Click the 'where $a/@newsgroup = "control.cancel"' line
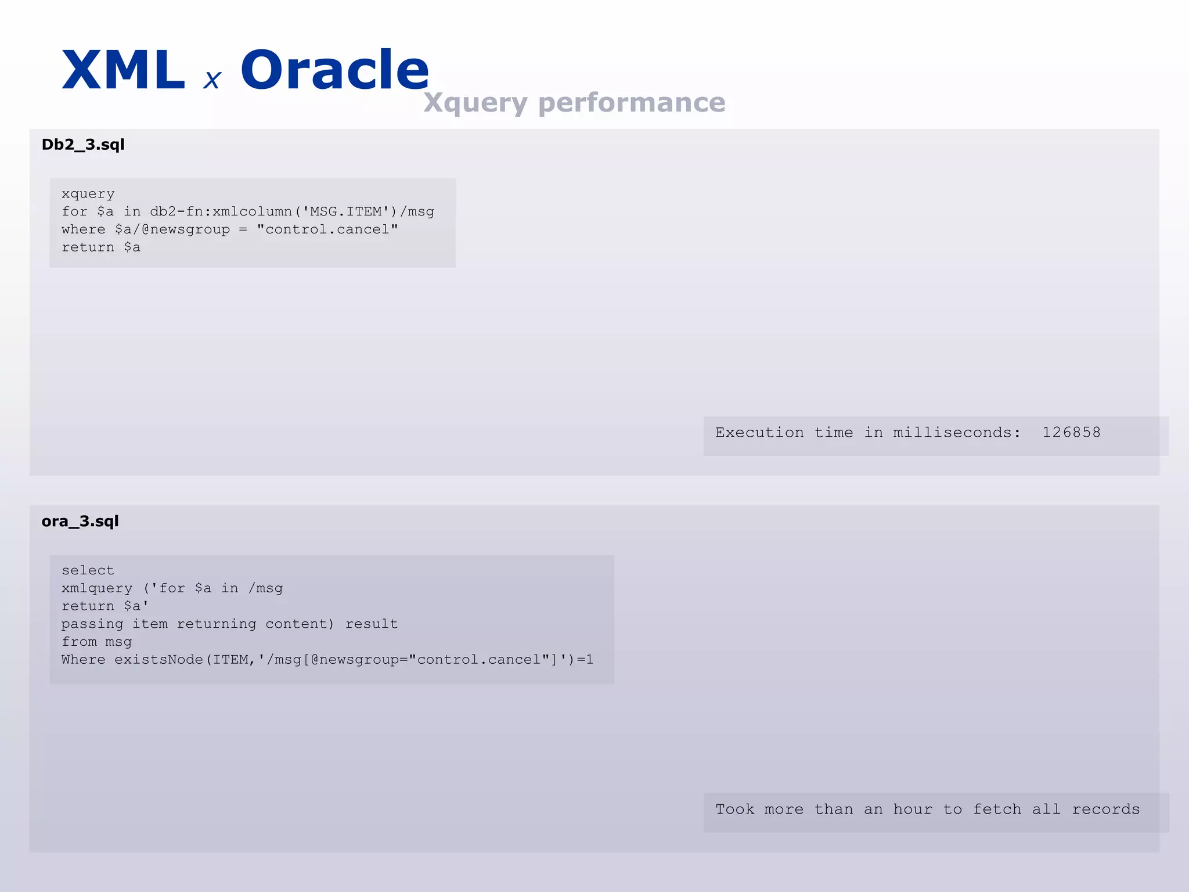 coord(230,229)
